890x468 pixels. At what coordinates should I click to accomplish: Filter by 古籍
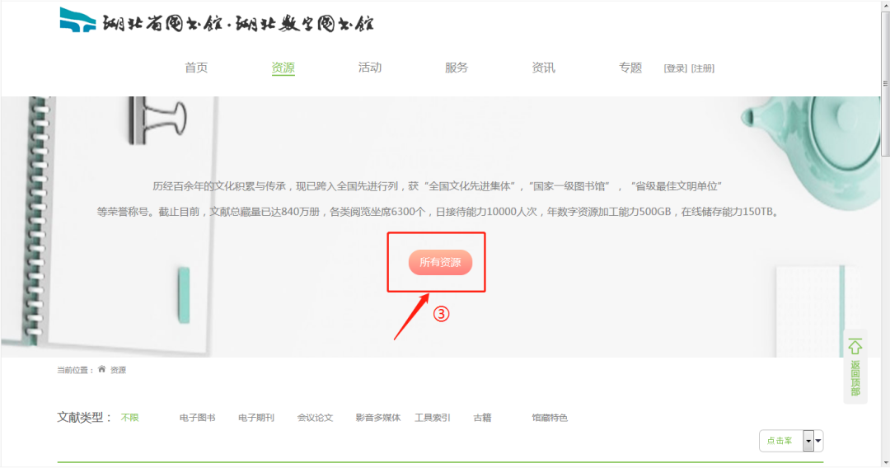coord(482,418)
